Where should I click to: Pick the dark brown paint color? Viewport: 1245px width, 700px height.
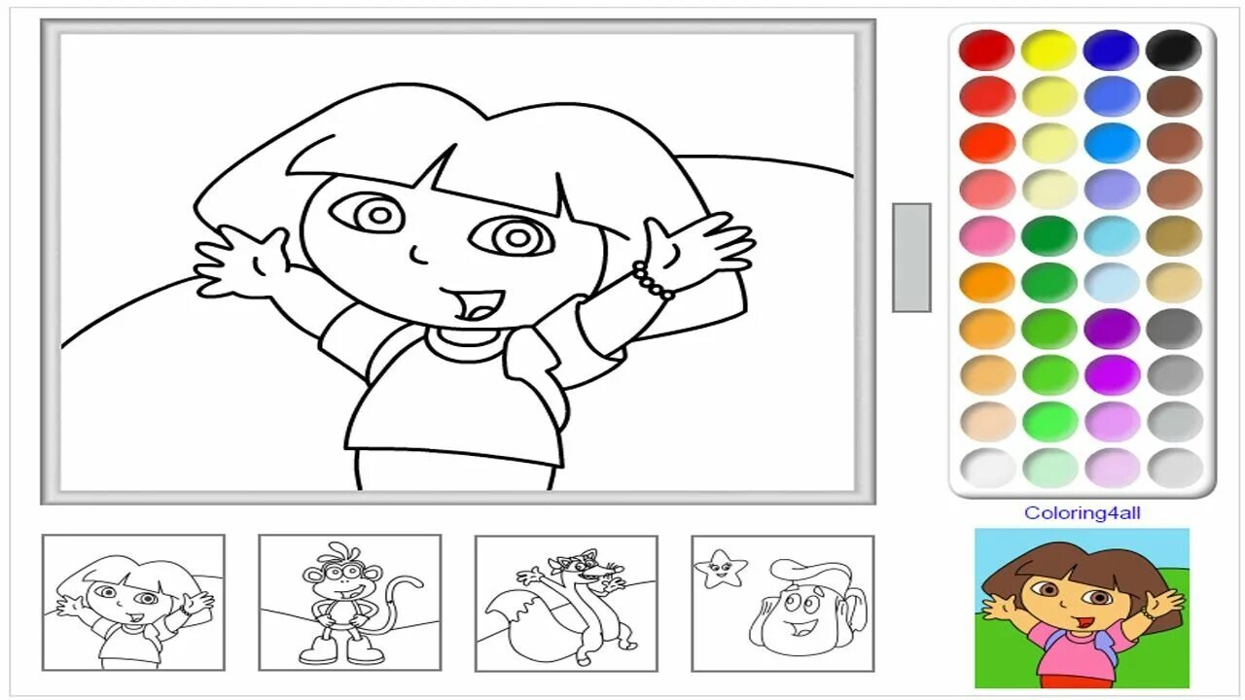pos(1174,96)
